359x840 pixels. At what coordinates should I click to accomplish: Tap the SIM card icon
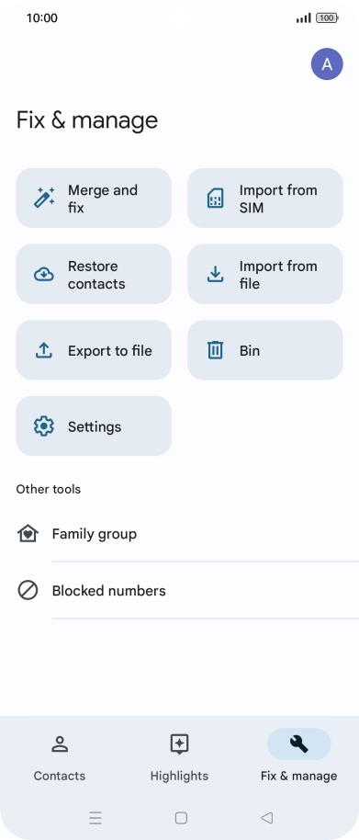click(215, 199)
